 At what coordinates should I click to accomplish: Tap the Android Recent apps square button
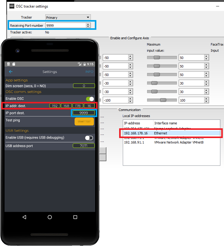(75, 217)
